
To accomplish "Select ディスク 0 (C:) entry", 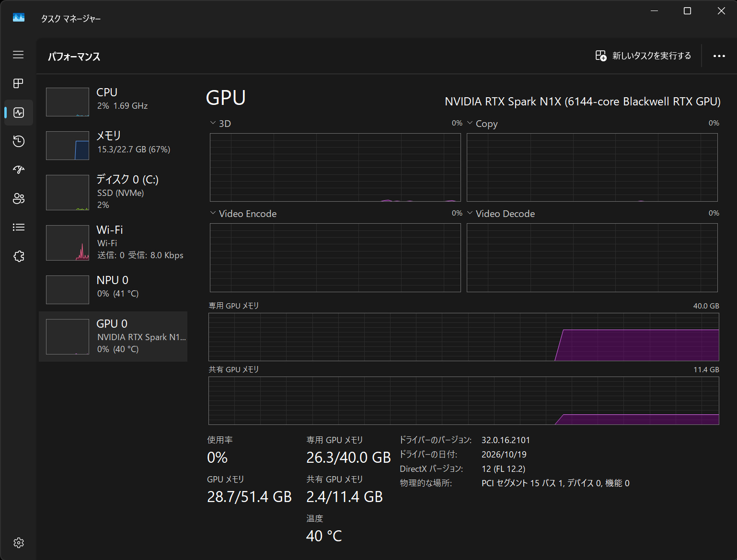I will [113, 192].
